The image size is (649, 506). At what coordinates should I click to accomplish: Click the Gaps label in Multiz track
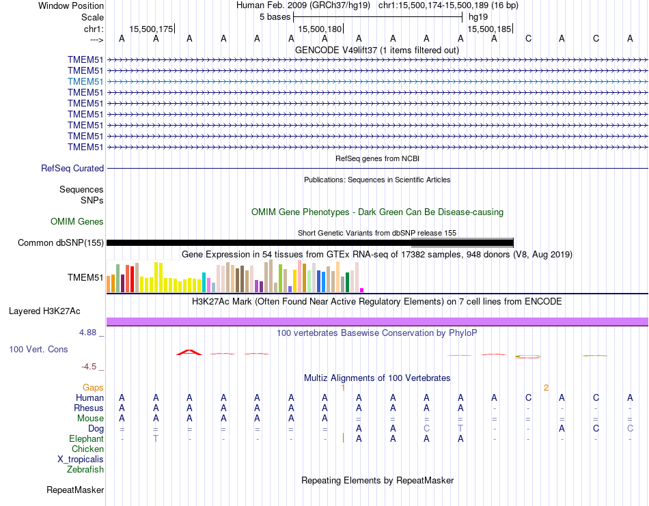pos(93,388)
